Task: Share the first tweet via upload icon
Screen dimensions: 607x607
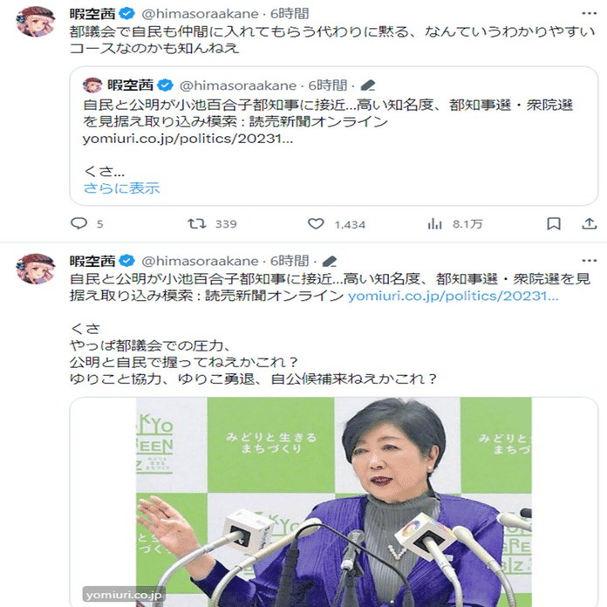Action: pyautogui.click(x=590, y=223)
